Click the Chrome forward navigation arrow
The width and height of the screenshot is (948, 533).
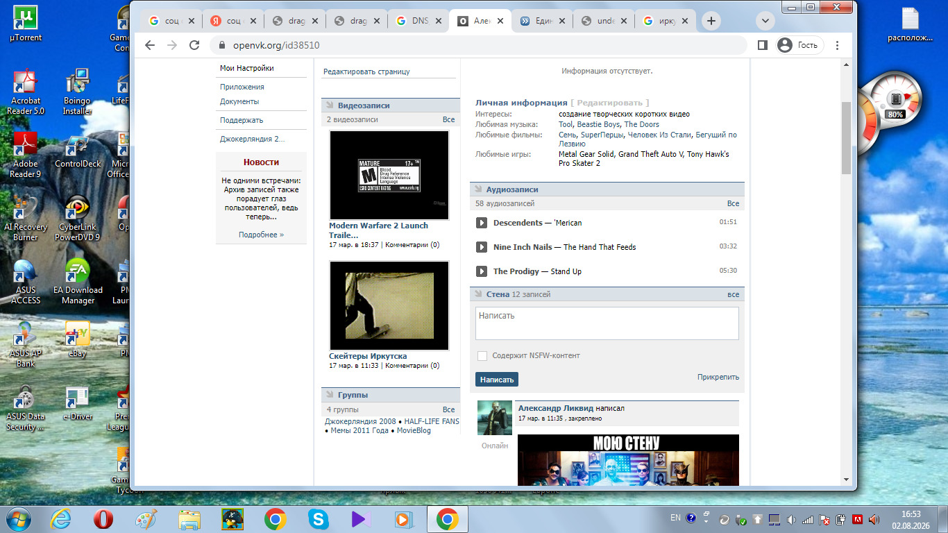click(172, 45)
